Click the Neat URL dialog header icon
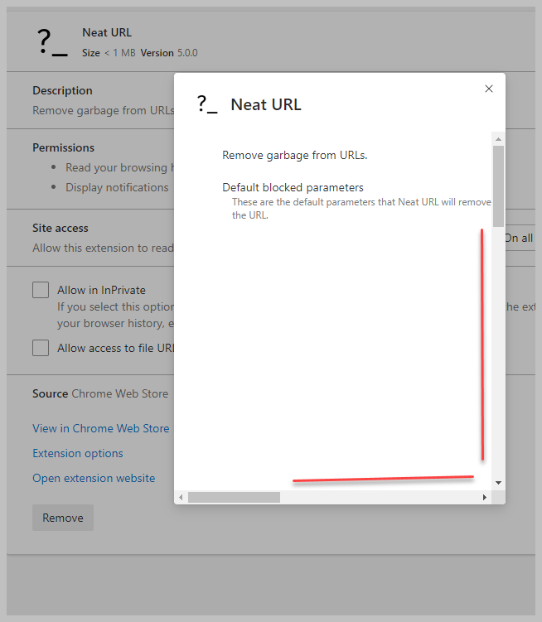This screenshot has width=542, height=622. click(x=207, y=104)
